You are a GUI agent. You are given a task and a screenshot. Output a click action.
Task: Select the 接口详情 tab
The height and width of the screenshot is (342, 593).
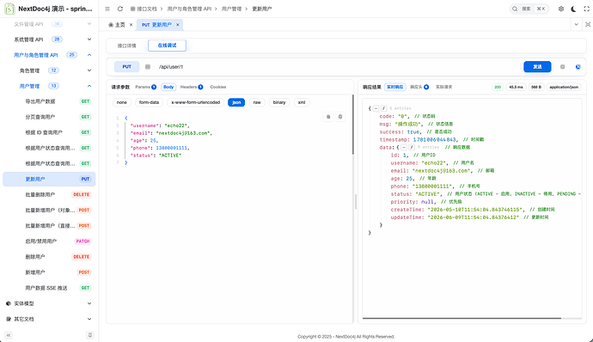(126, 46)
